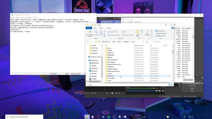This screenshot has height=119, width=212.
Task: Open Spotify from the taskbar
Action: tap(109, 117)
